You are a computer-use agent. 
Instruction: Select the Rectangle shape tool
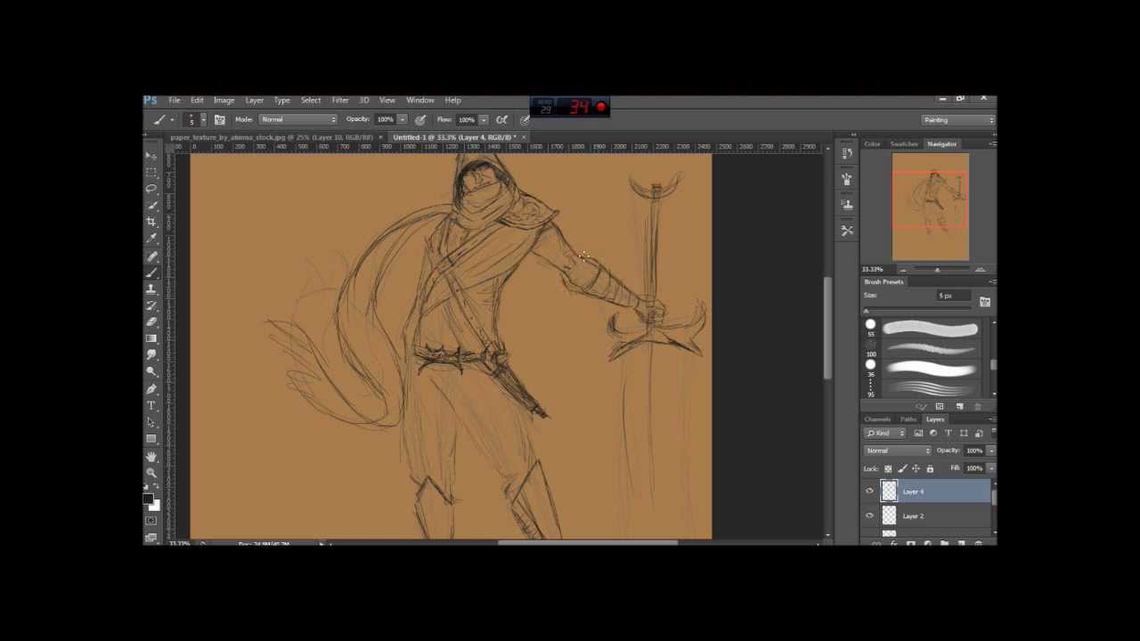click(151, 439)
